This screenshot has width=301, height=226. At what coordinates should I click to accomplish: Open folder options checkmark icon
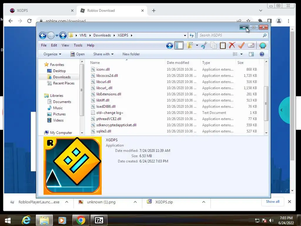point(190,45)
